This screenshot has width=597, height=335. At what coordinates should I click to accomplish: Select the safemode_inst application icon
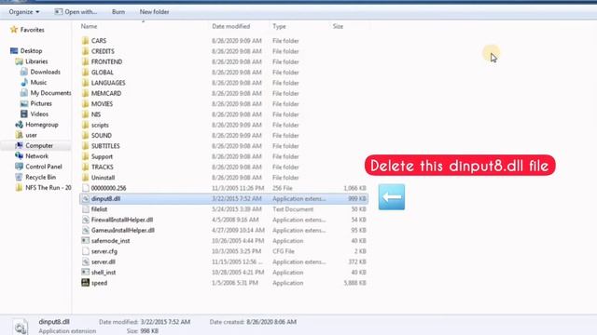[x=85, y=240]
